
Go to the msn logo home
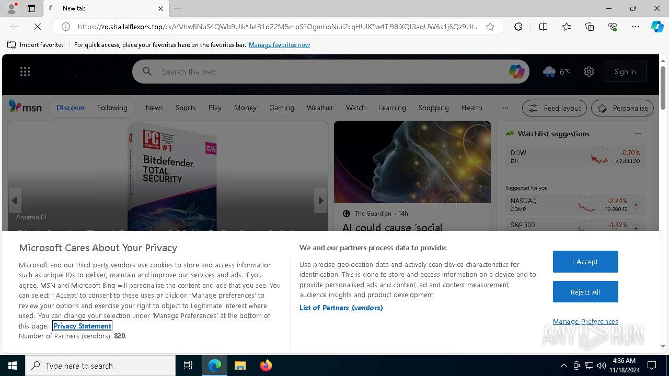click(25, 107)
